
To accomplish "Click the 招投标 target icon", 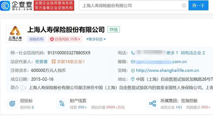I will [x=13, y=104].
